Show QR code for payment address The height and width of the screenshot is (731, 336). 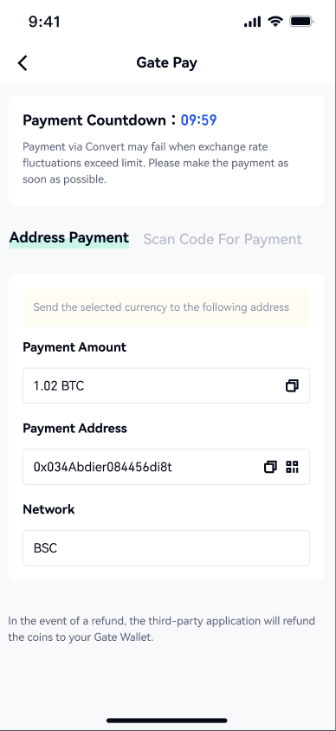tap(292, 467)
